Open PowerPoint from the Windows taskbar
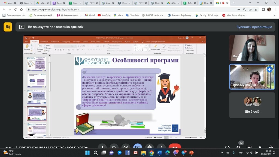This screenshot has width=279, height=157. (191, 153)
